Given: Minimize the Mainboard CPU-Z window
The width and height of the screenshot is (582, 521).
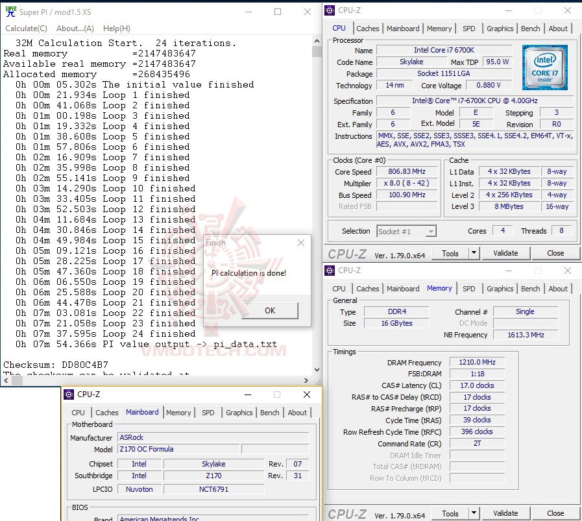Looking at the screenshot, I should click(x=248, y=394).
